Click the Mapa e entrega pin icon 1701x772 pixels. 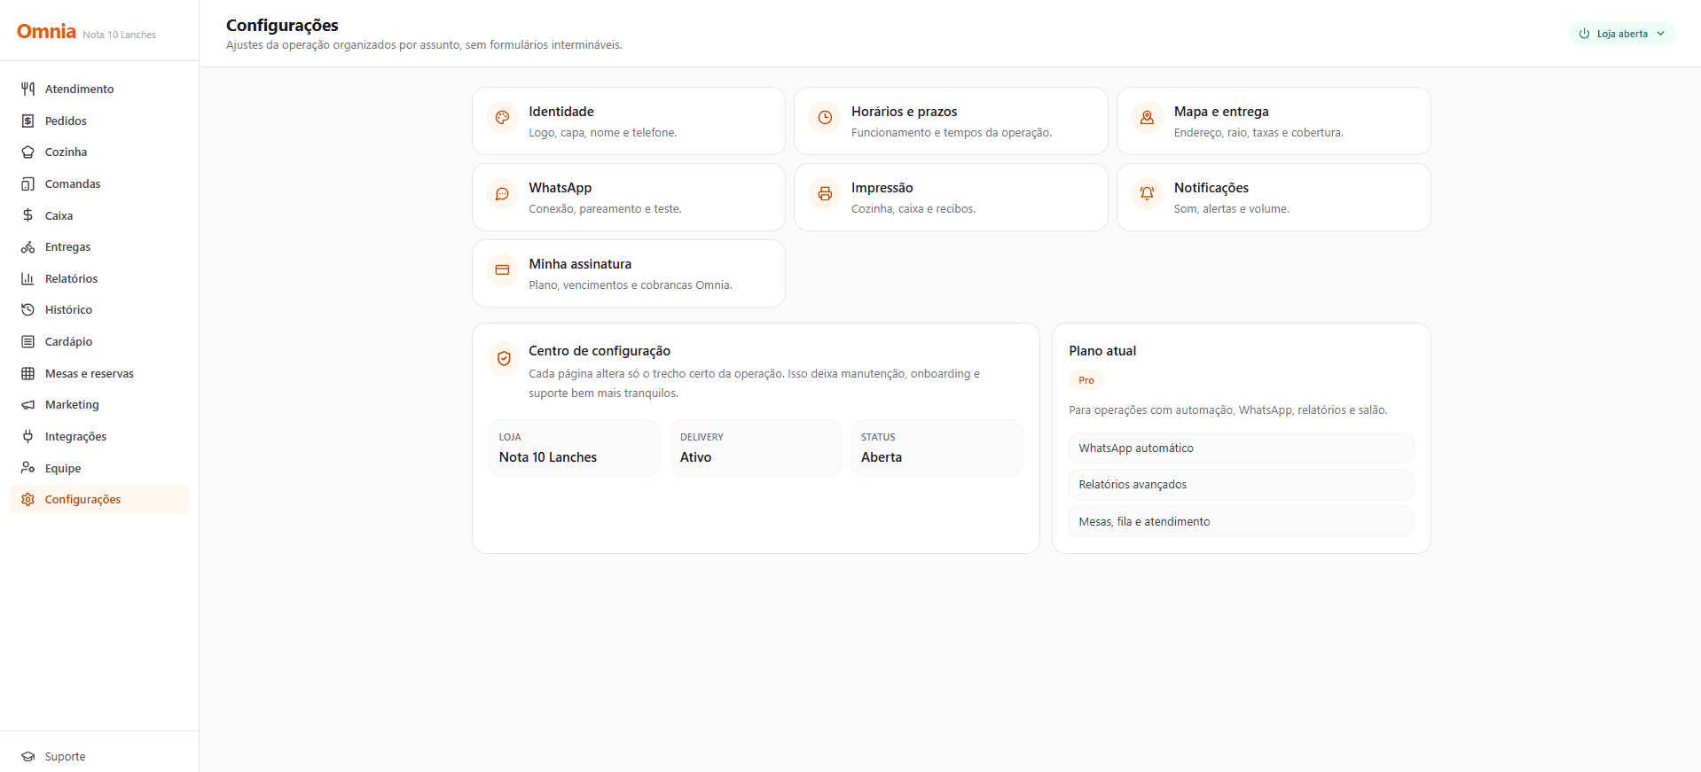coord(1147,117)
